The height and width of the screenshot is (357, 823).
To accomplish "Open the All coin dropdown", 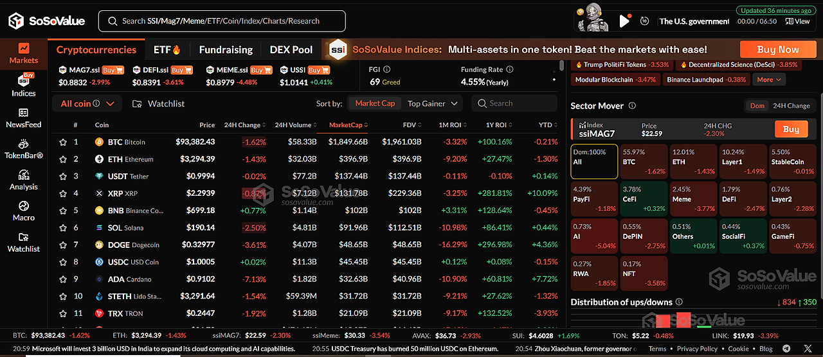I will coord(87,103).
